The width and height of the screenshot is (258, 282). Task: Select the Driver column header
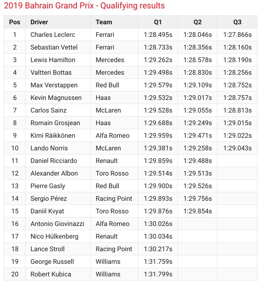click(58, 22)
